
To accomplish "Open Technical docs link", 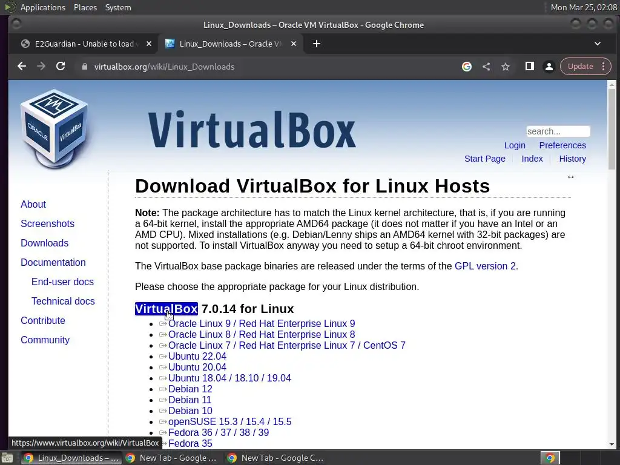I will 63,302.
